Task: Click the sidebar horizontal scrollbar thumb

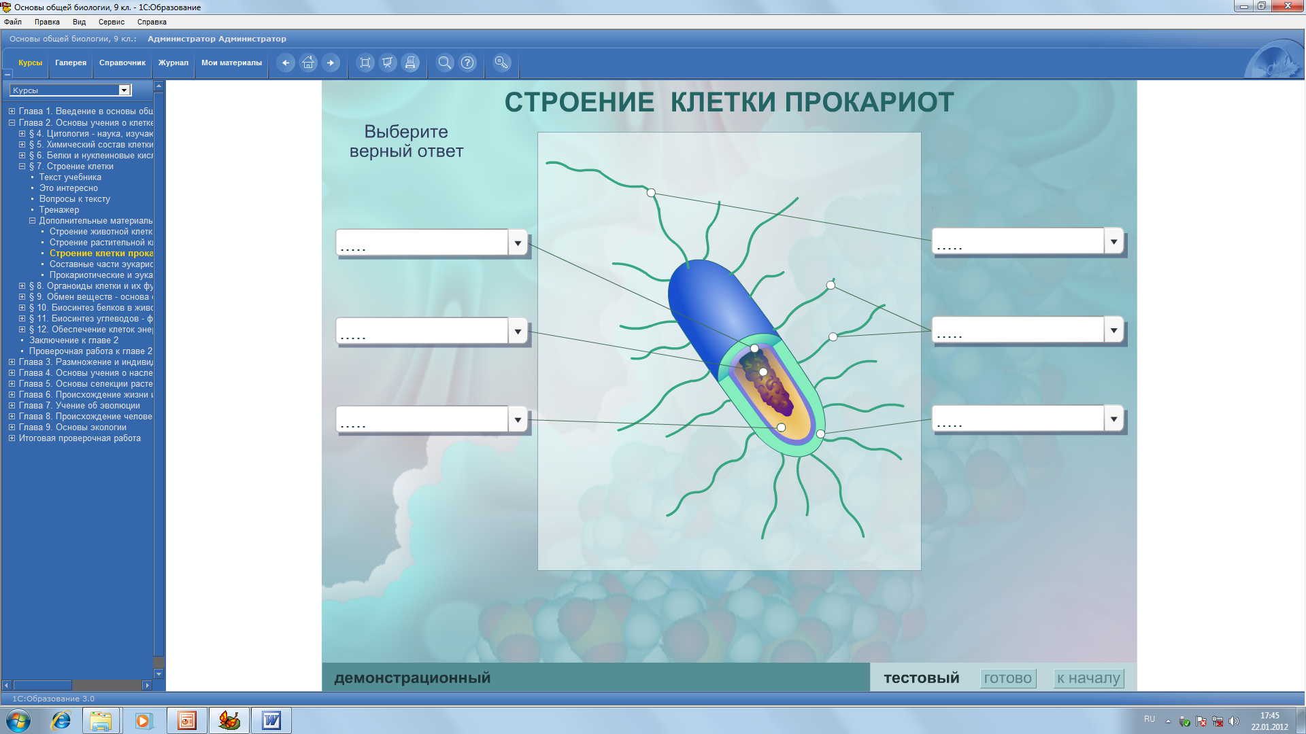Action: pos(42,685)
